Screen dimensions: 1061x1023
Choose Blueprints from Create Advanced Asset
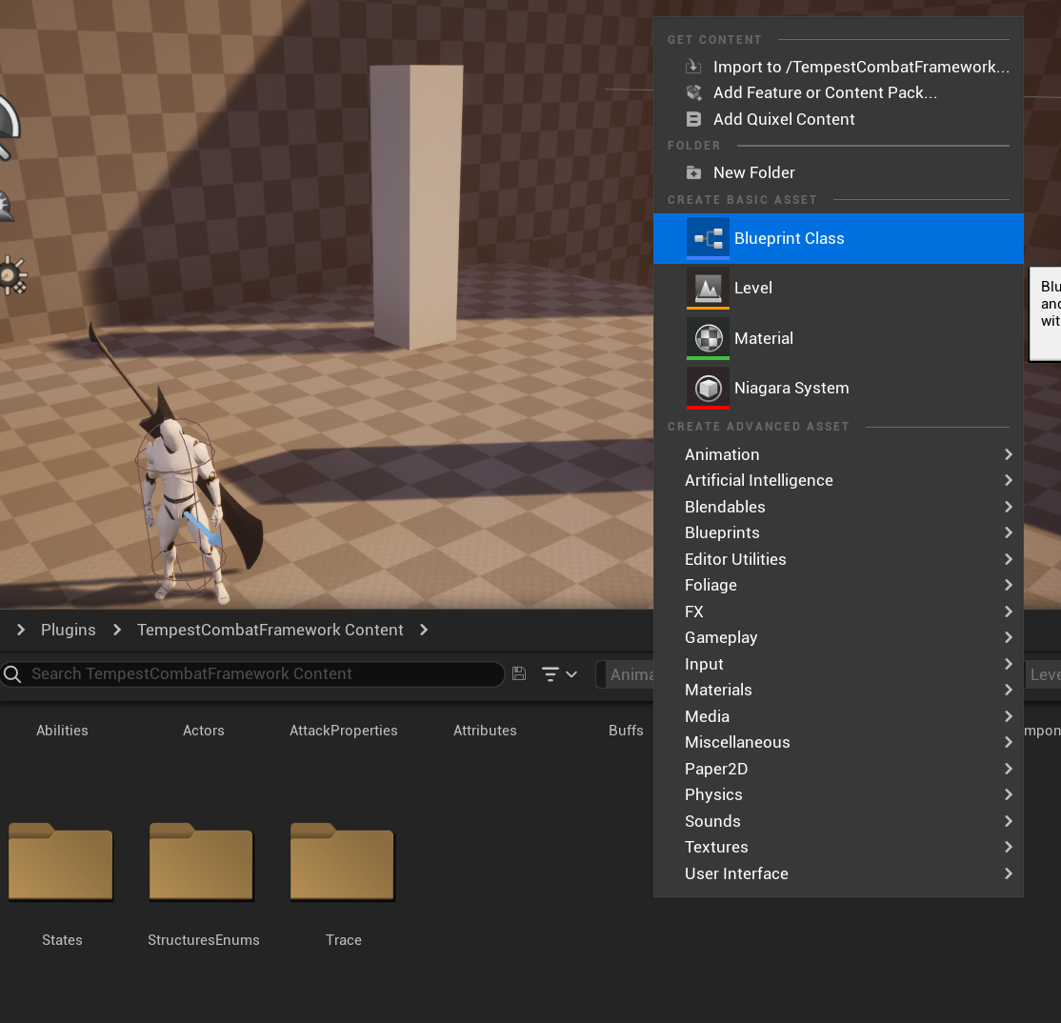721,532
